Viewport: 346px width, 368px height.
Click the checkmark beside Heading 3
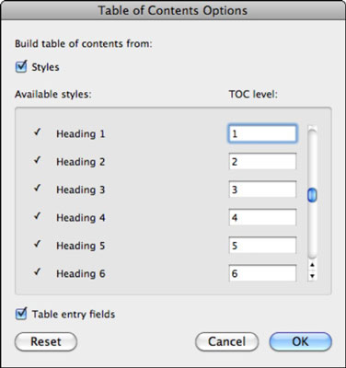pyautogui.click(x=37, y=188)
